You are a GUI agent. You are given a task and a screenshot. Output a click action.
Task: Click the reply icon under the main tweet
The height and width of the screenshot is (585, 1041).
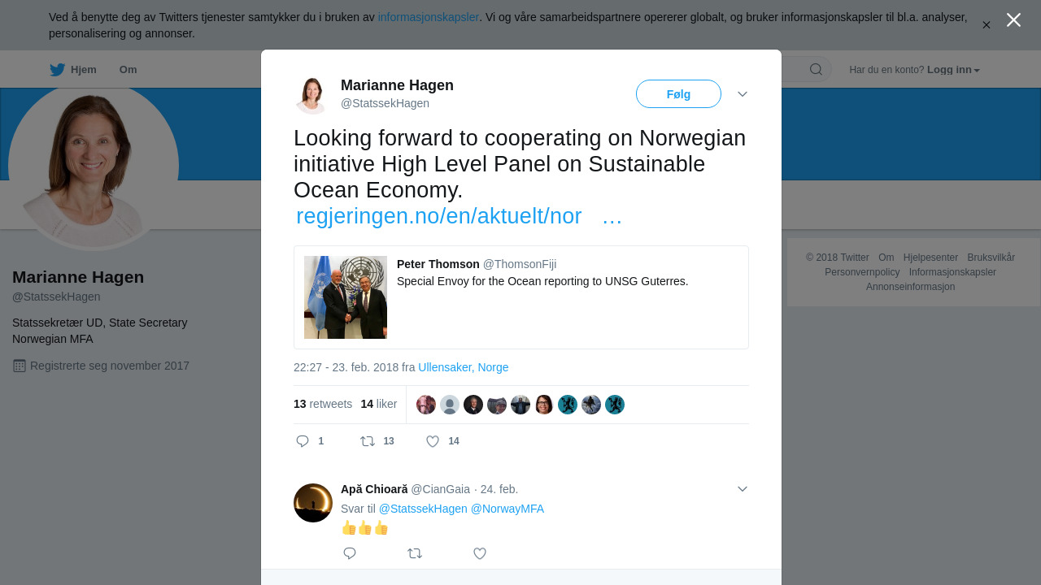[303, 441]
